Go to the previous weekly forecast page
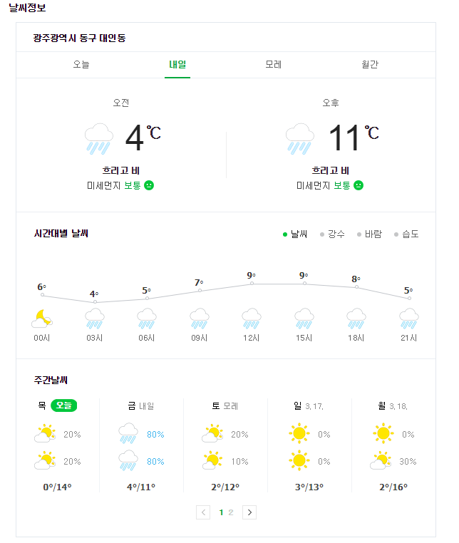Image resolution: width=459 pixels, height=543 pixels. pyautogui.click(x=203, y=512)
